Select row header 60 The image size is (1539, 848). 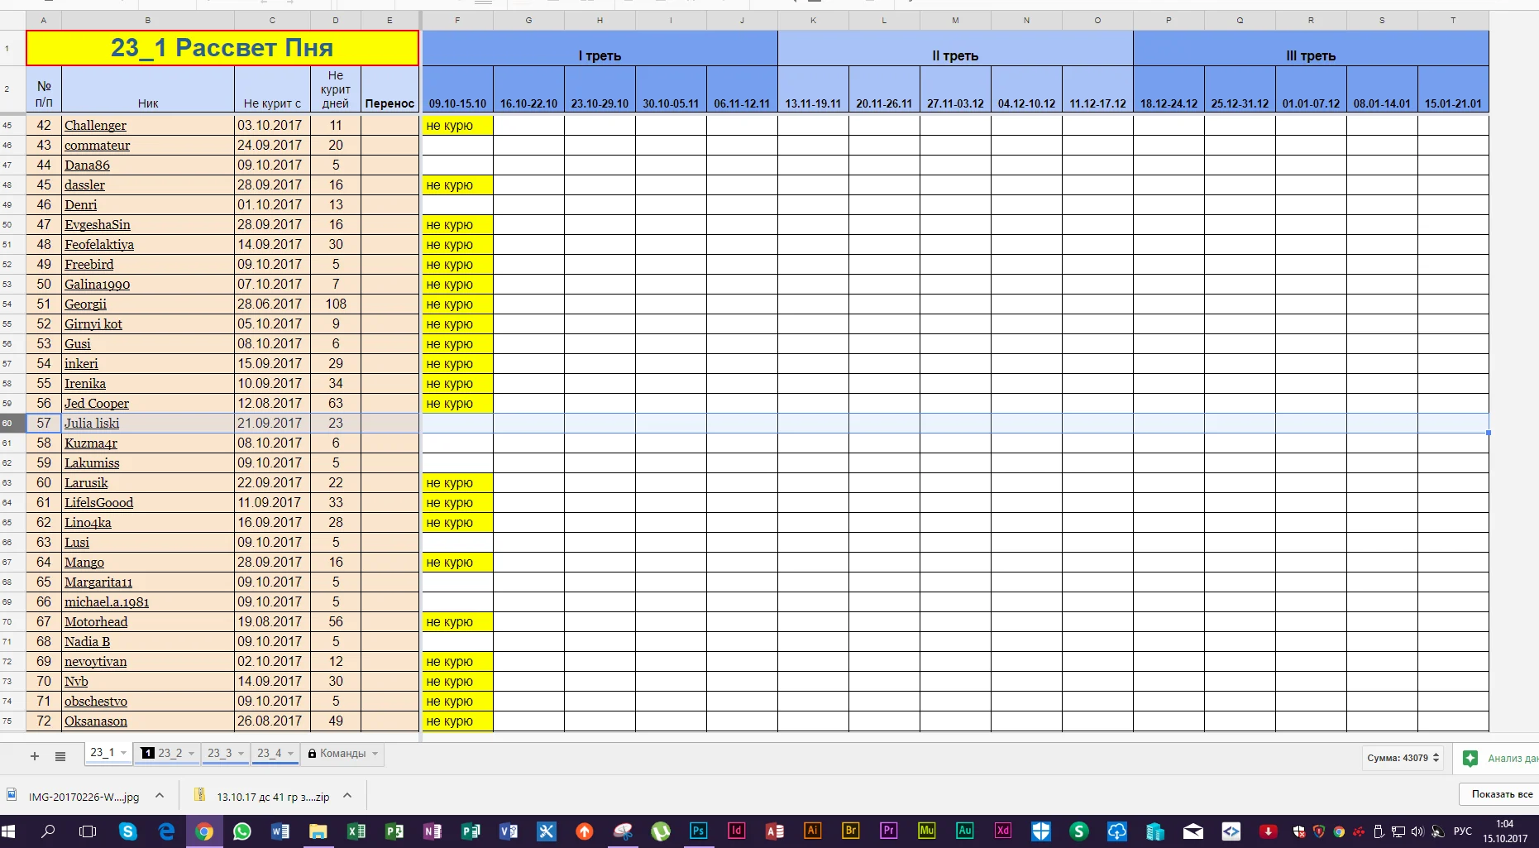[x=12, y=424]
